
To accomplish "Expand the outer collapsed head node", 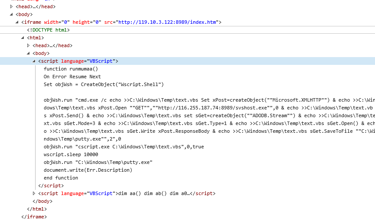I will [x=11, y=6].
